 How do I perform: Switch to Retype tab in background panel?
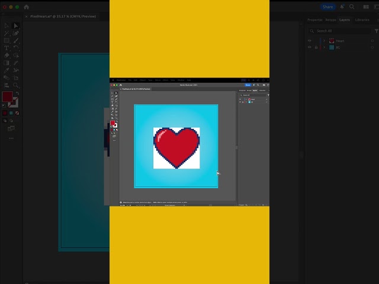coord(331,20)
